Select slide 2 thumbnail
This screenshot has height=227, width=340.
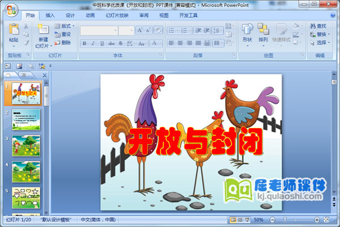click(x=26, y=120)
